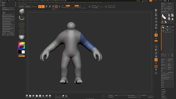Toggle the Solo mode button
Screen dimensions: 176x99
pos(156,70)
